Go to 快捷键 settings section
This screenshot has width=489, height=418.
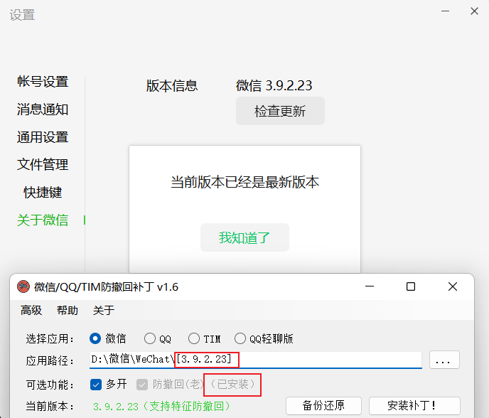[x=43, y=193]
